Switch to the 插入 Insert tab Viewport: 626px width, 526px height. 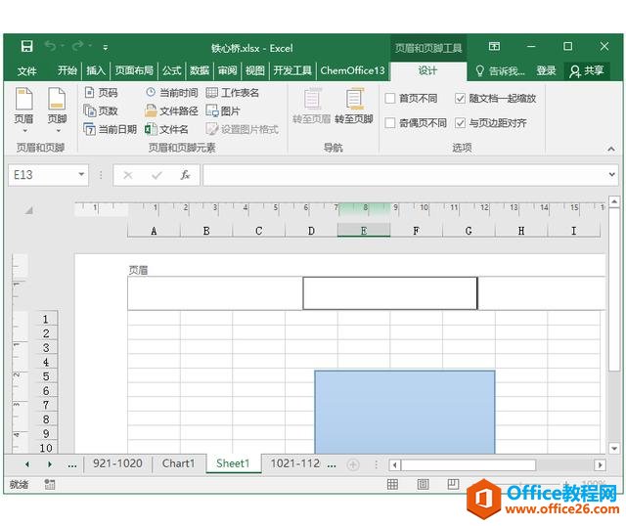(x=96, y=70)
